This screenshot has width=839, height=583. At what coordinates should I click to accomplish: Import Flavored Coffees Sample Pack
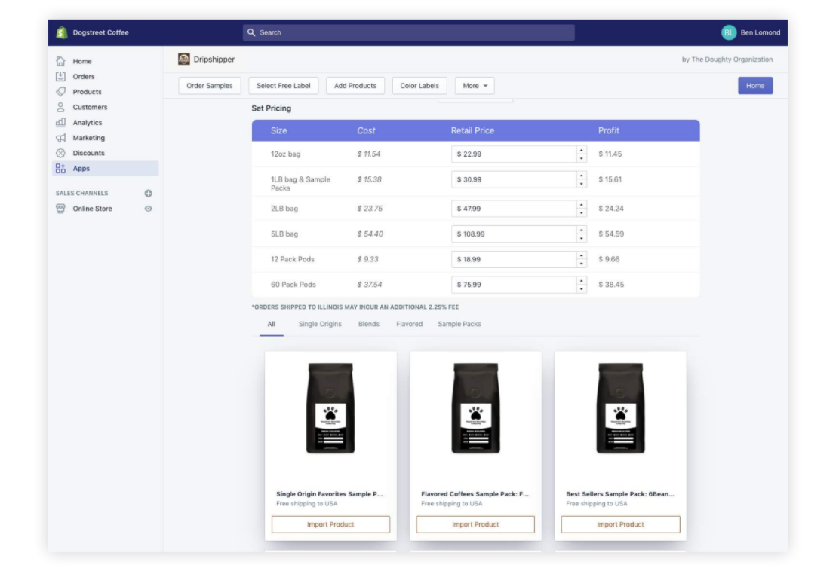pos(475,525)
